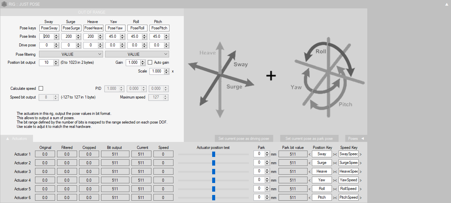Viewport: 451px width, 203px height.
Task: Click the Actuator 3 Heave position key field
Action: point(322,171)
